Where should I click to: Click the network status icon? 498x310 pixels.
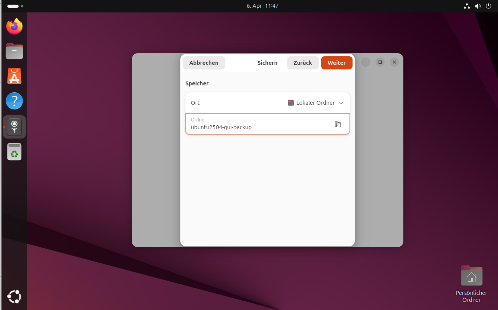467,6
